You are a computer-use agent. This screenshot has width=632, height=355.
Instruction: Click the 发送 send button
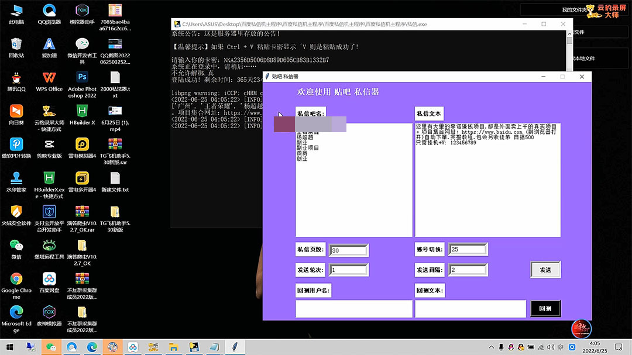coord(545,270)
